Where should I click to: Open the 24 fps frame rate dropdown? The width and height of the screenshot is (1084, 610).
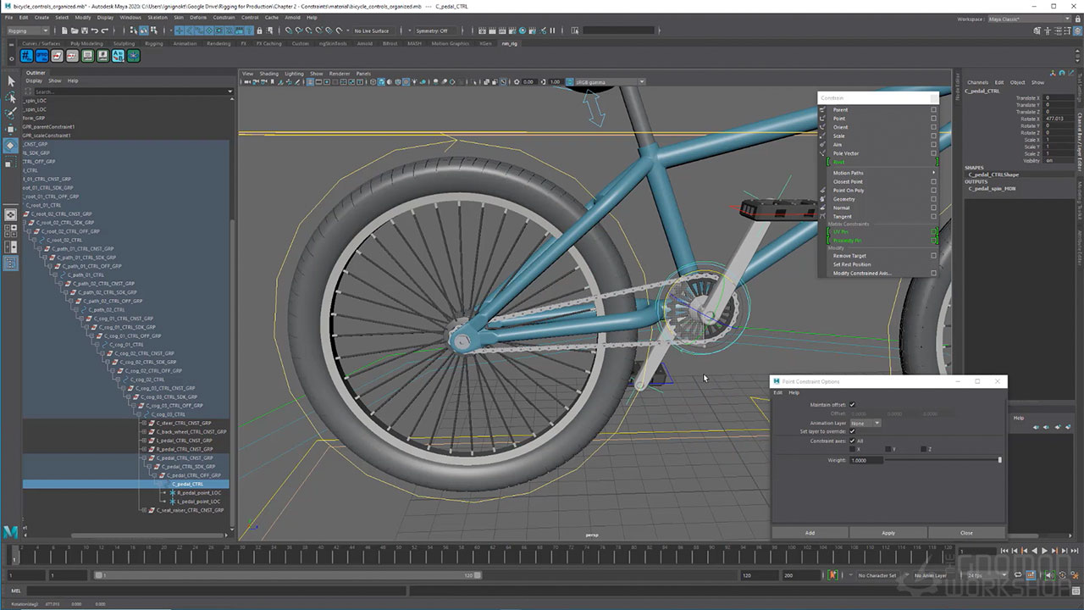point(983,575)
